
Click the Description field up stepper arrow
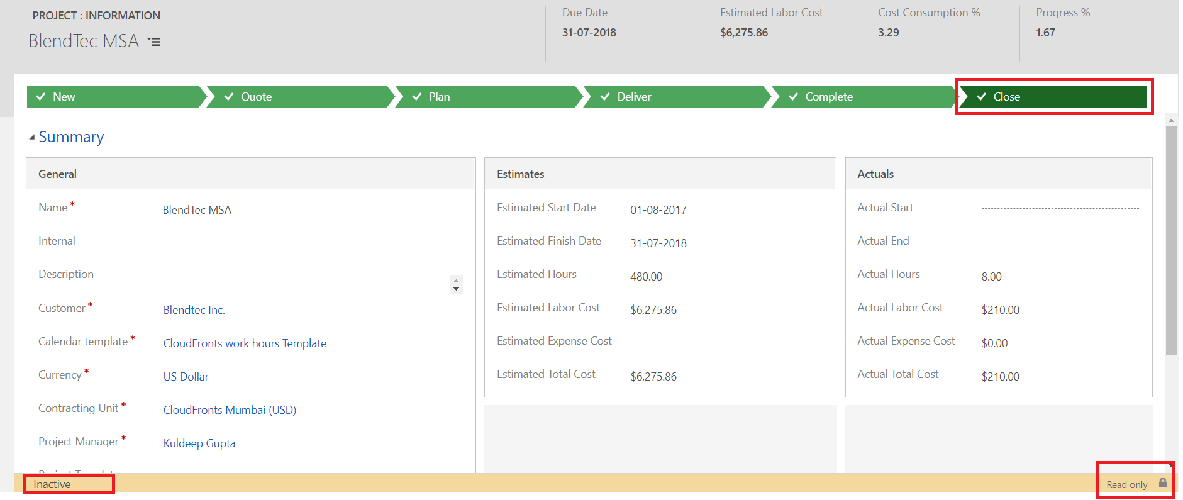pyautogui.click(x=457, y=281)
